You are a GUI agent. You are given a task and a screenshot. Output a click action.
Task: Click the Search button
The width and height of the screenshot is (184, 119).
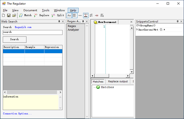coord(14,39)
